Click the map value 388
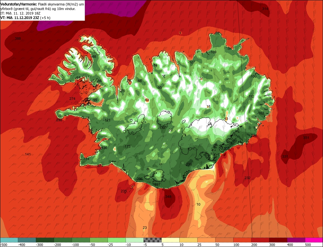This screenshot has height=247, width=323. tap(18, 38)
